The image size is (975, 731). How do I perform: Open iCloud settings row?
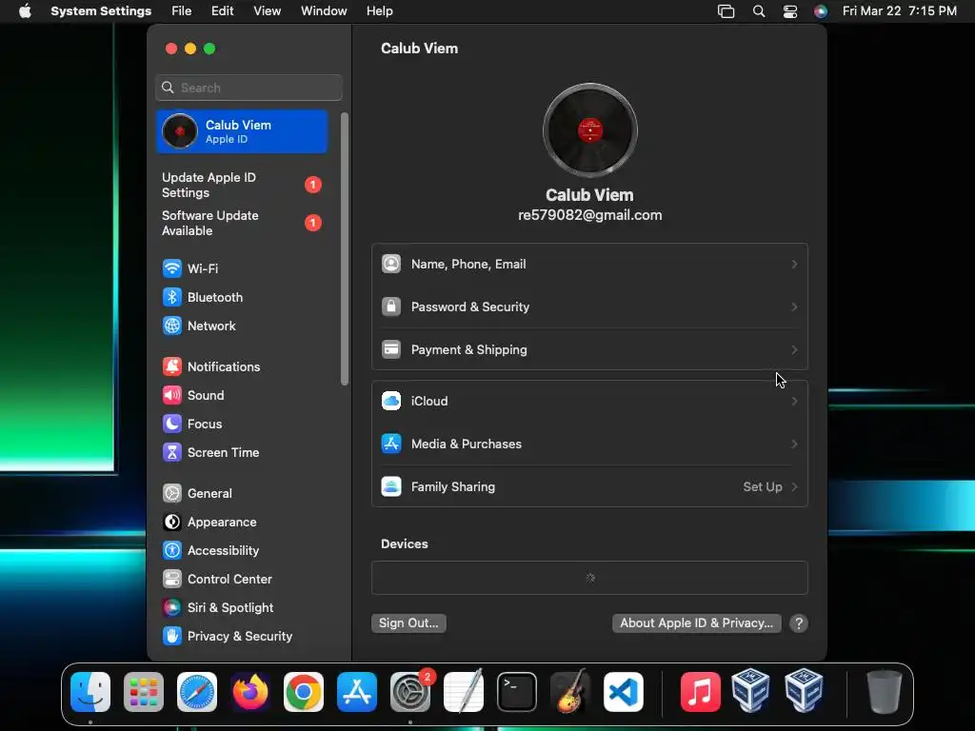[x=589, y=401]
